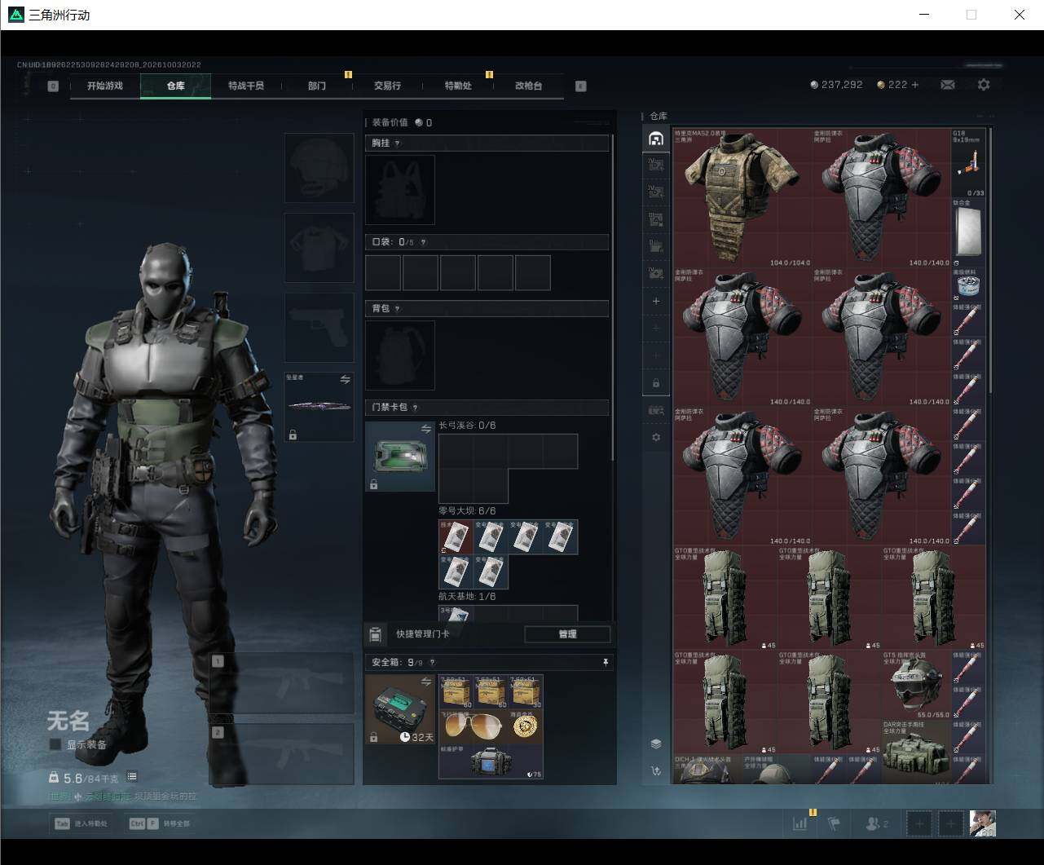Click the Tab 进入特勤处 button
The image size is (1044, 865).
tap(81, 823)
